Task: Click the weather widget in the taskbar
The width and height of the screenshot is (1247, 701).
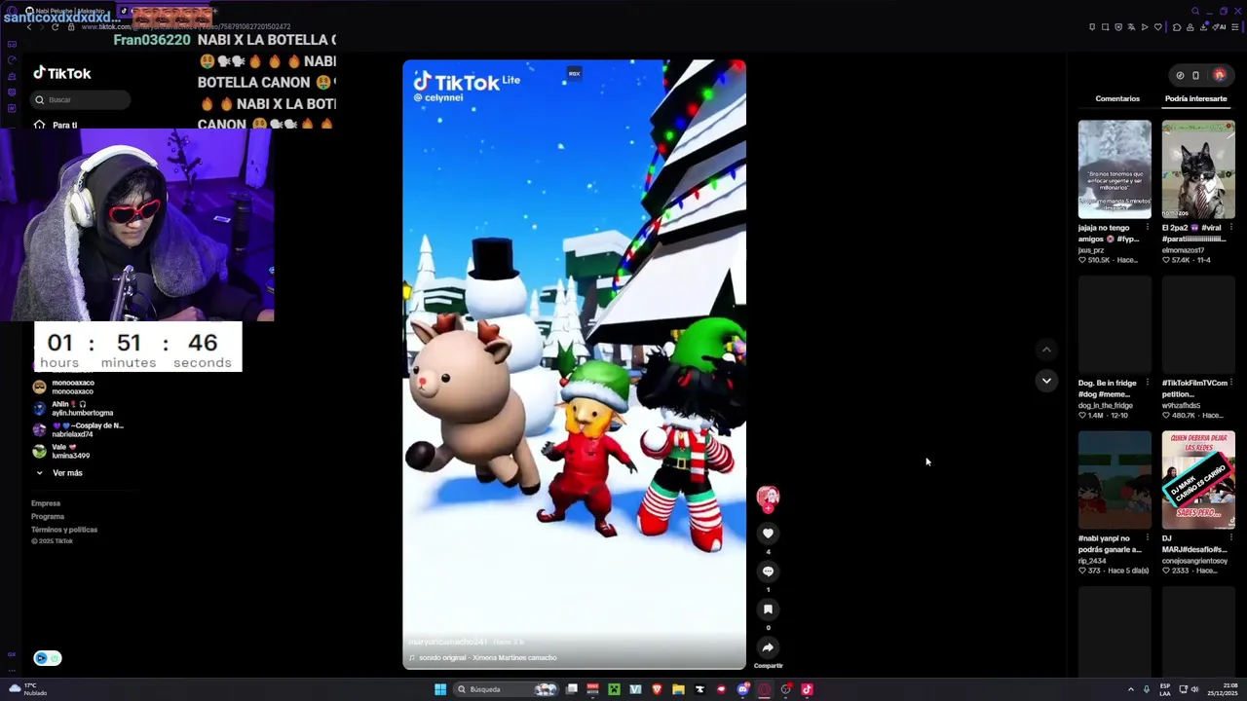Action: tap(27, 689)
